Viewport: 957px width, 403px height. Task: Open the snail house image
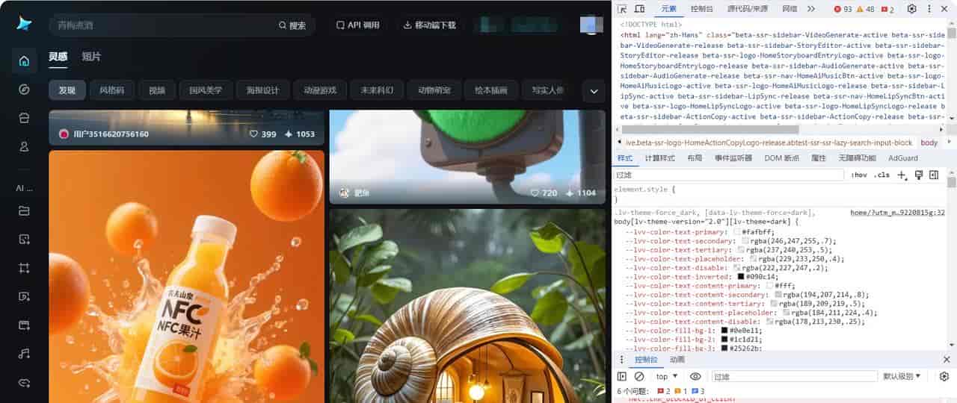(x=467, y=306)
